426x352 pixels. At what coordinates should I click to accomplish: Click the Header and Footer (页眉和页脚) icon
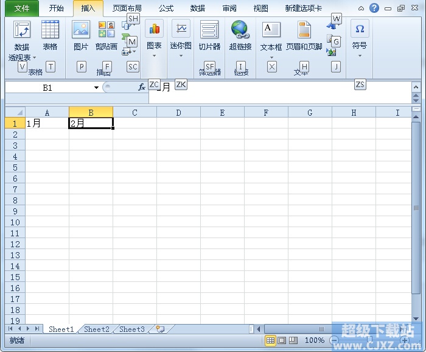[304, 30]
